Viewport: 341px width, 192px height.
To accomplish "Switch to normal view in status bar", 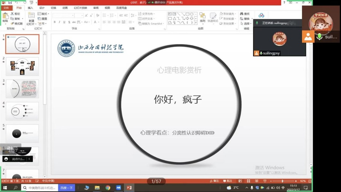I will point(240,181).
